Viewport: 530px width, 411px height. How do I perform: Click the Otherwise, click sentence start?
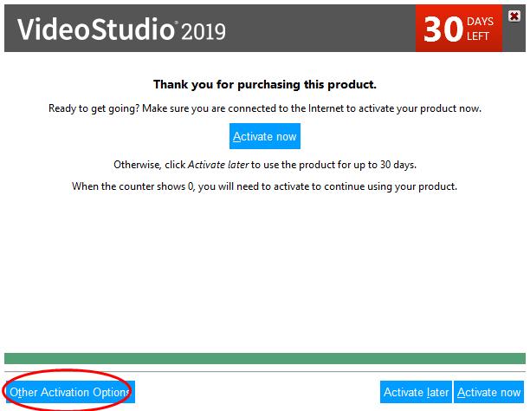tap(150, 165)
